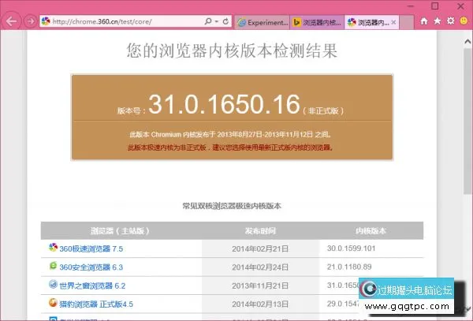Viewport: 473px width, 321px height.
Task: Open the 360极速浏览器 7.5 link
Action: coord(91,249)
